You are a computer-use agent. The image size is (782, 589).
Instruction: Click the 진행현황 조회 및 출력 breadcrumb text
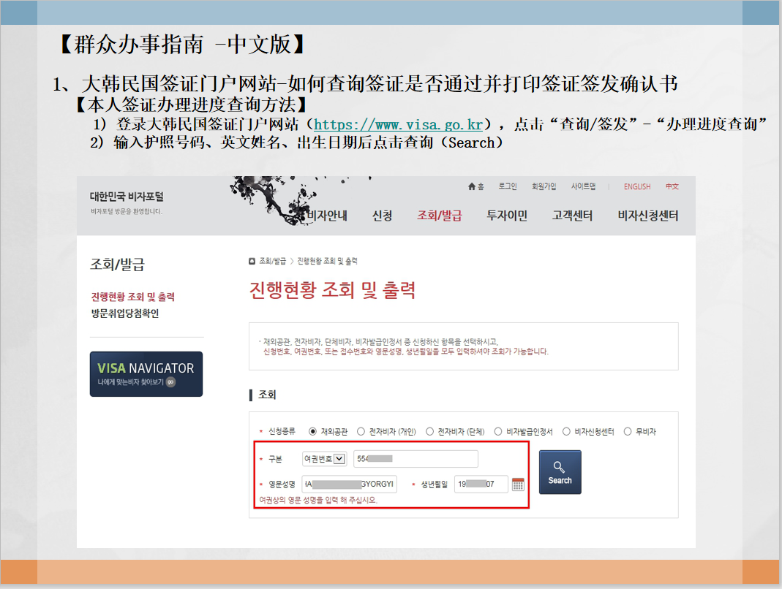[x=327, y=261]
